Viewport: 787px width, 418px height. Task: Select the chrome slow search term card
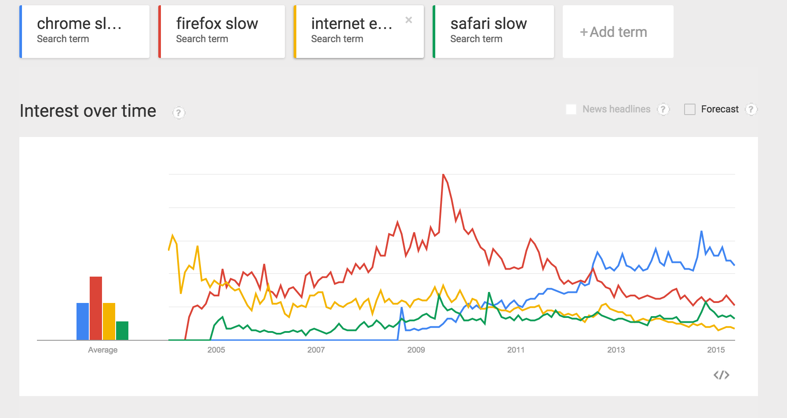pos(84,32)
